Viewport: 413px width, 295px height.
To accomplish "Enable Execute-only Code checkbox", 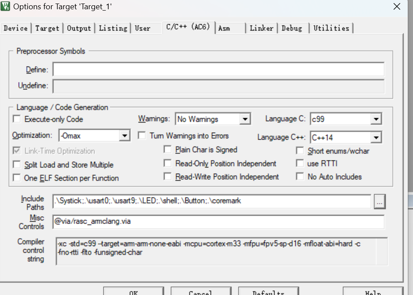I will (17, 119).
